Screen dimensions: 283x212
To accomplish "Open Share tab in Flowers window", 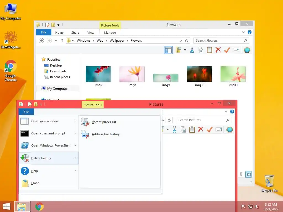I will [x=75, y=33].
